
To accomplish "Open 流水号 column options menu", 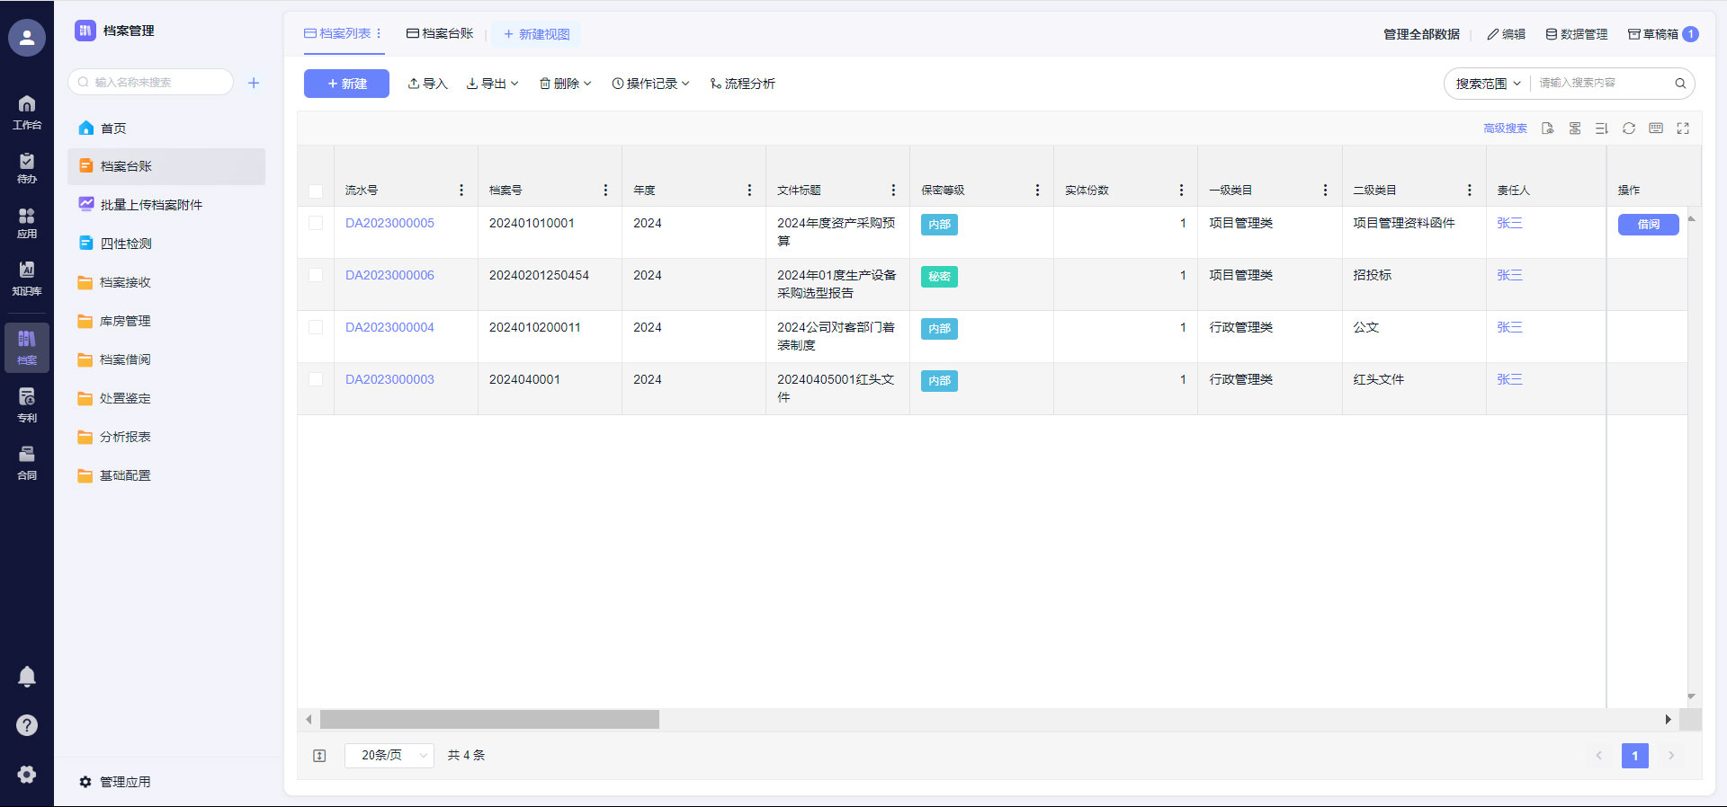I will [x=461, y=191].
